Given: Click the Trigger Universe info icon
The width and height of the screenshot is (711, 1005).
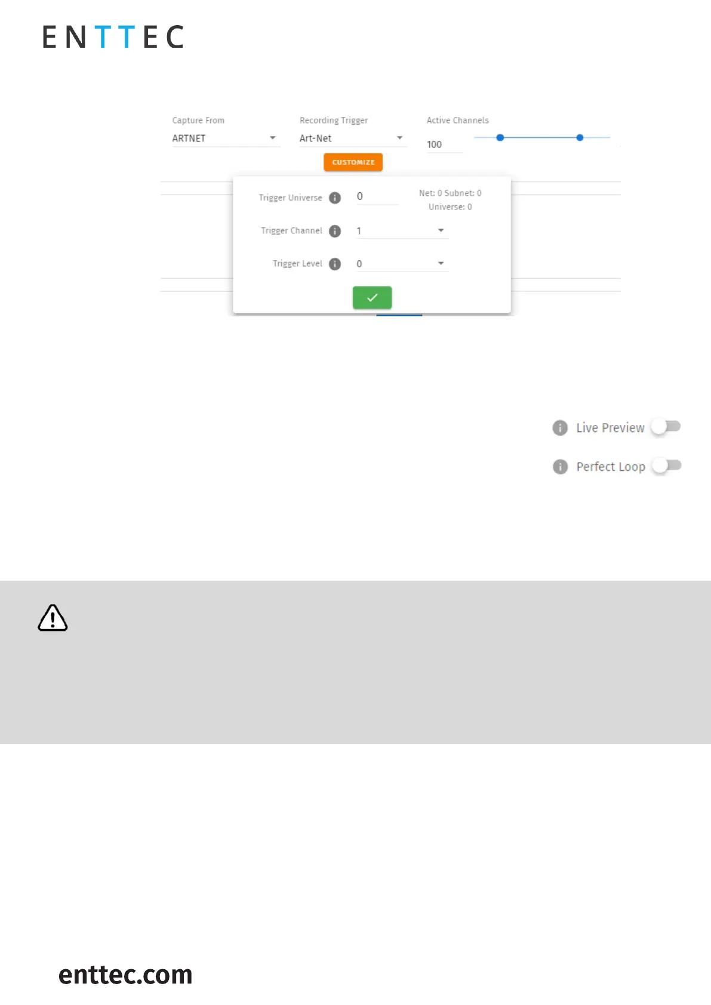Looking at the screenshot, I should click(335, 198).
